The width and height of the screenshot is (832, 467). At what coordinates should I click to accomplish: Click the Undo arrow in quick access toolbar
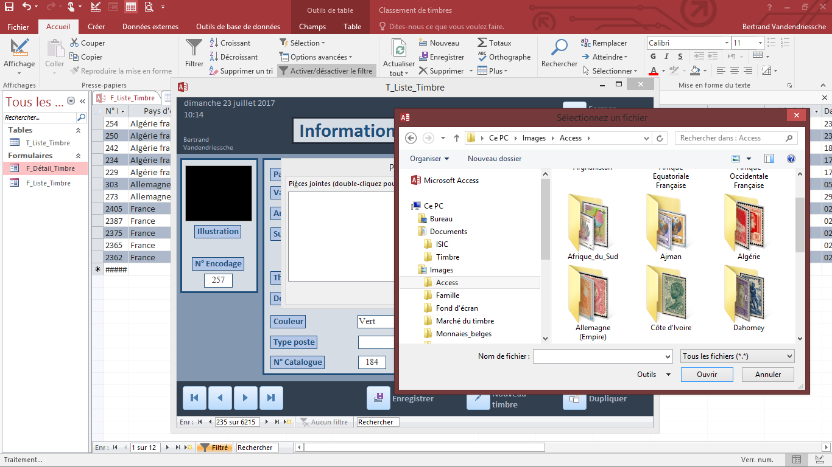coord(26,7)
